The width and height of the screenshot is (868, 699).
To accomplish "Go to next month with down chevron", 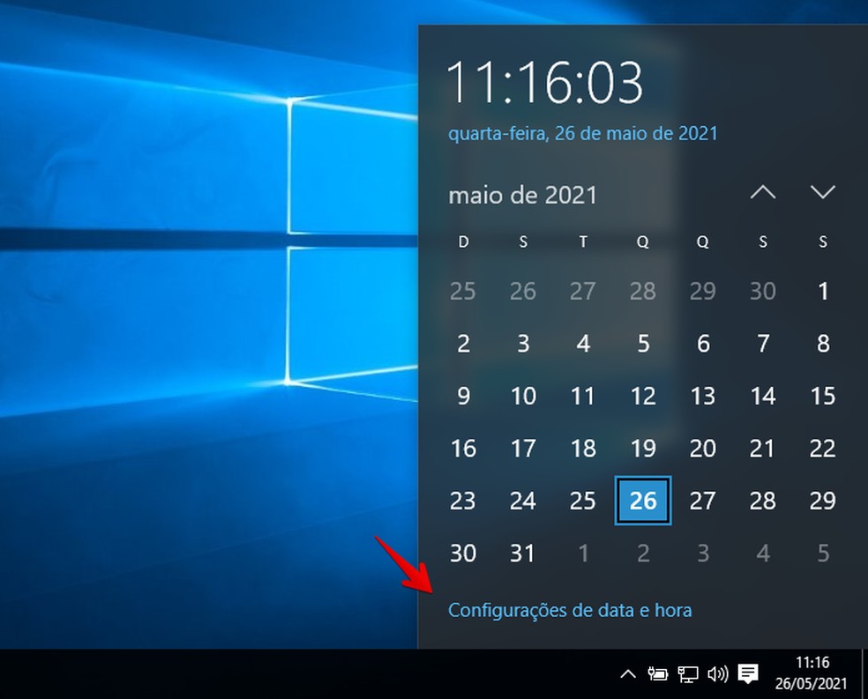I will click(823, 192).
